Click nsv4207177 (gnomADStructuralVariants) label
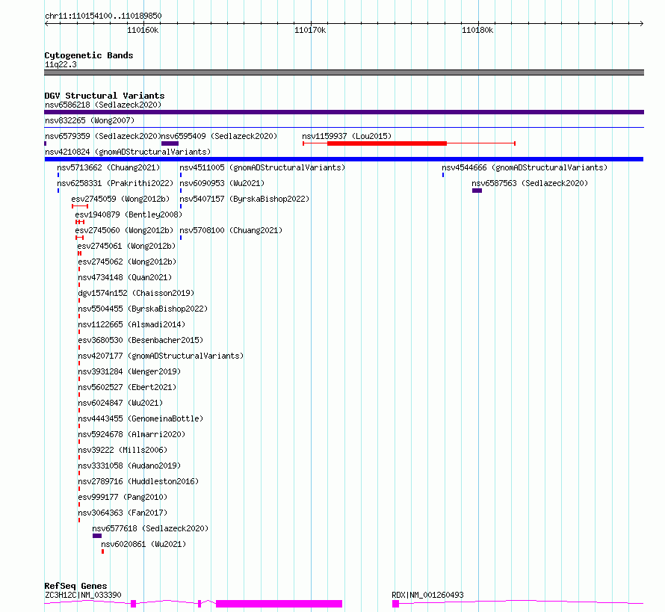 (x=161, y=356)
